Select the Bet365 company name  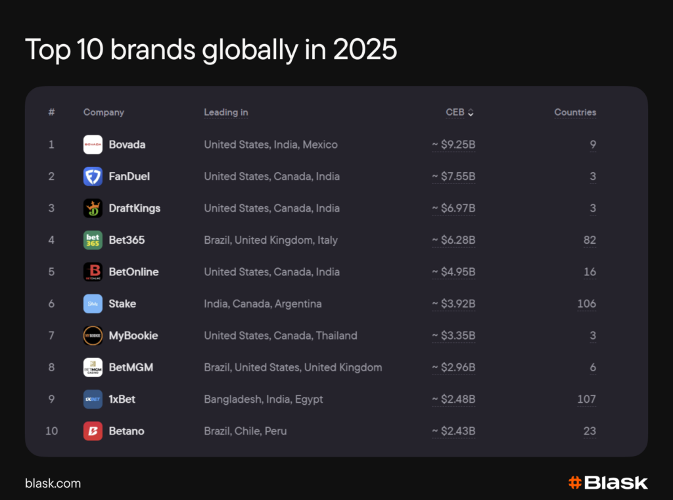(x=127, y=240)
